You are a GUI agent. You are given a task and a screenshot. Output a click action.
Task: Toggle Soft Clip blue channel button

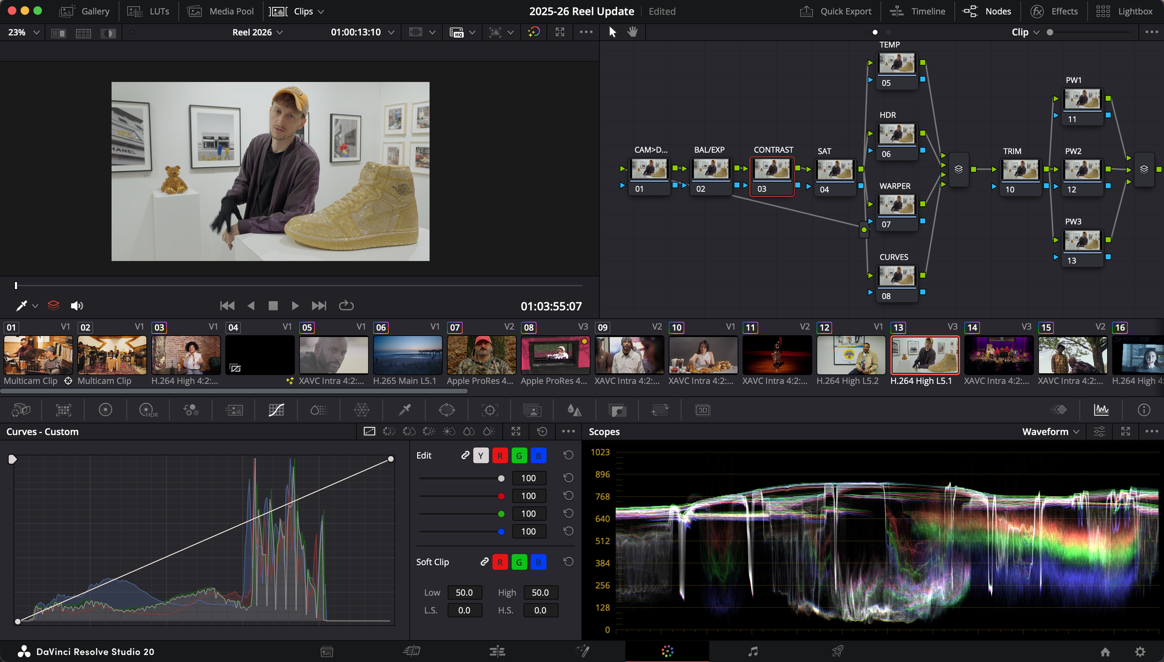click(x=538, y=562)
